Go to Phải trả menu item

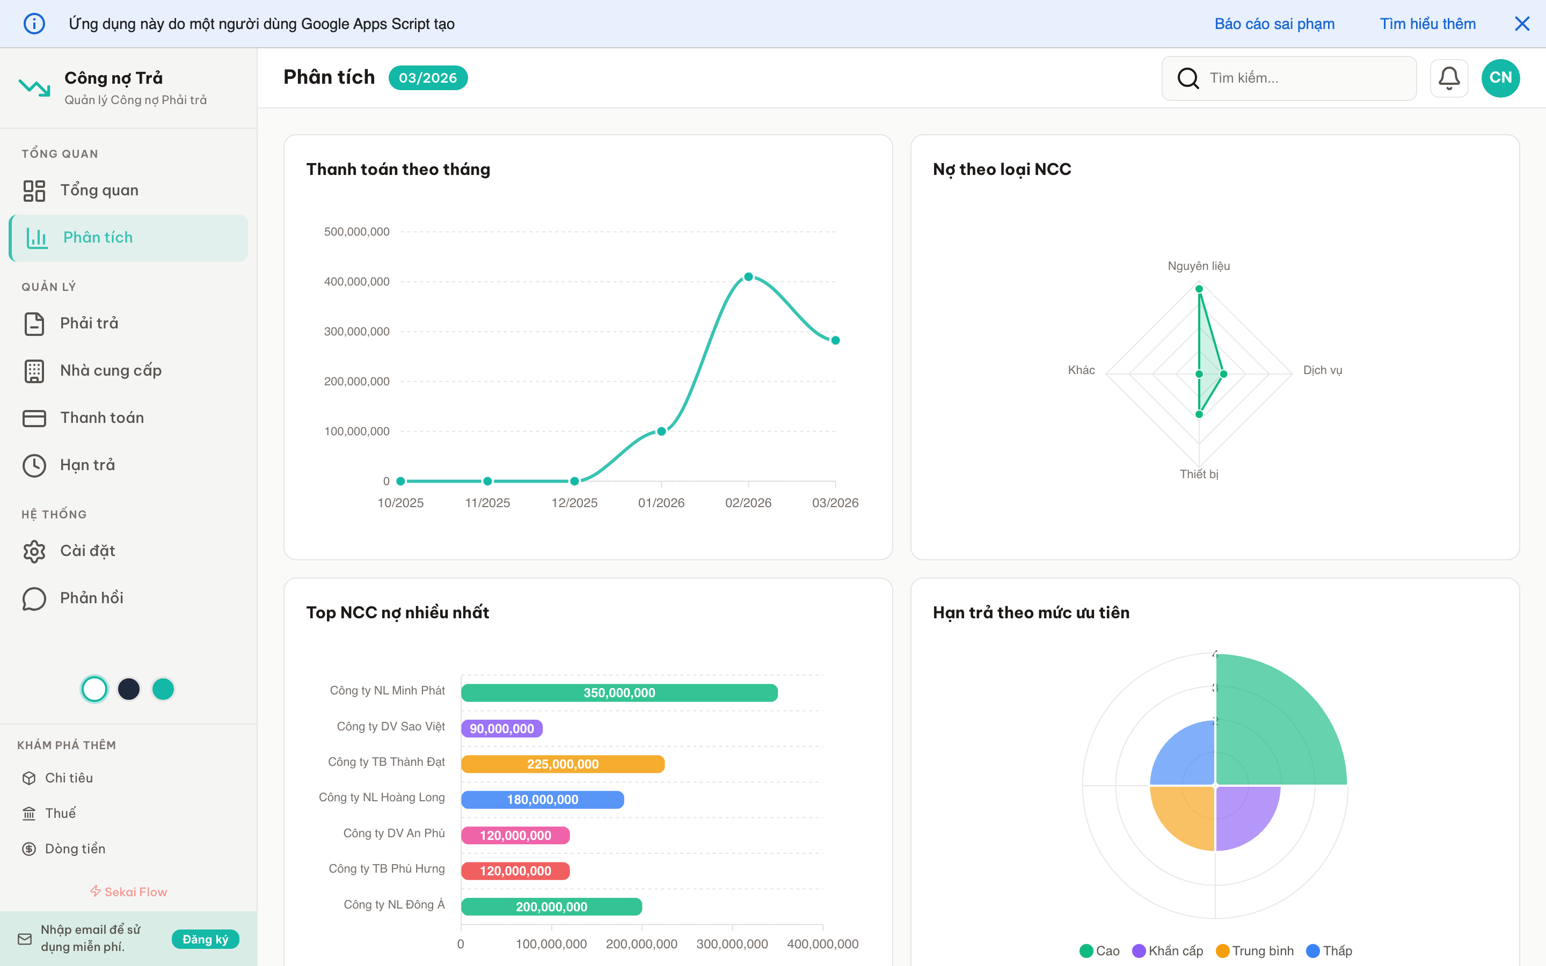tap(89, 323)
